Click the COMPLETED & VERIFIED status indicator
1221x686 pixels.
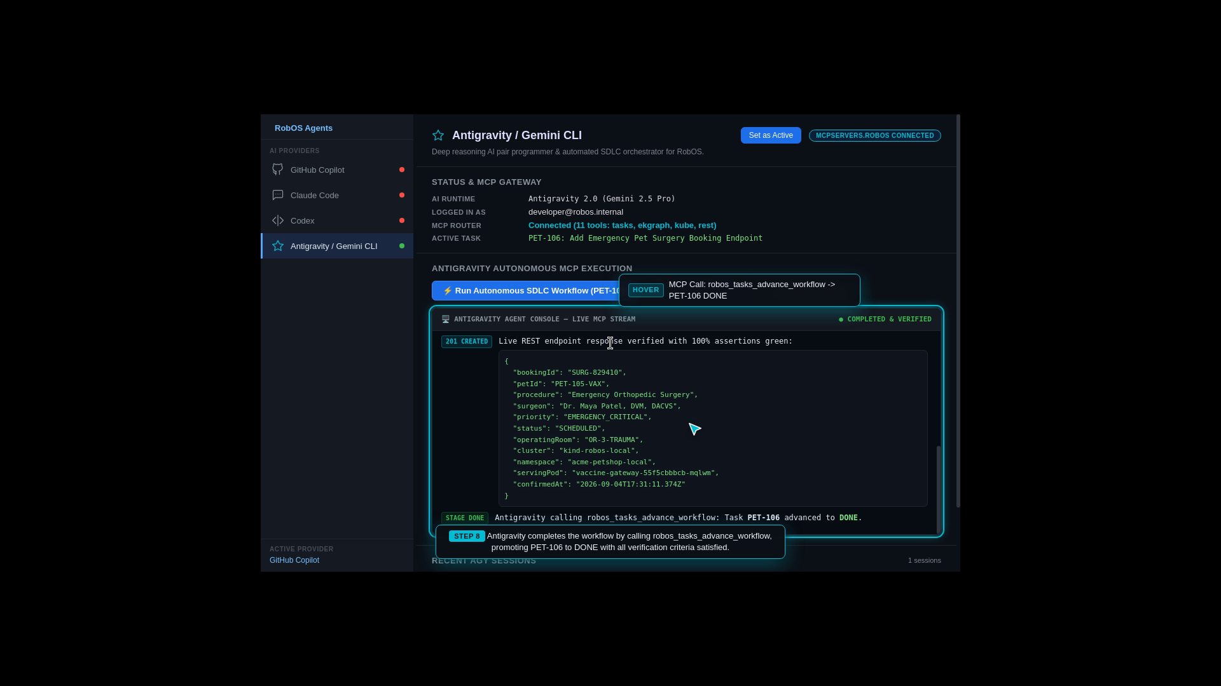pos(885,319)
